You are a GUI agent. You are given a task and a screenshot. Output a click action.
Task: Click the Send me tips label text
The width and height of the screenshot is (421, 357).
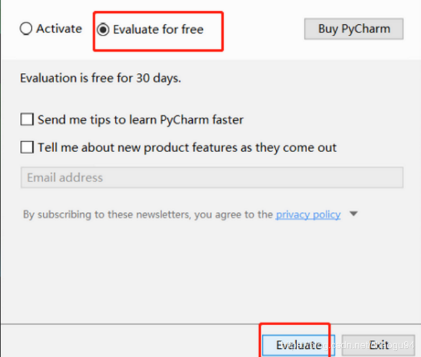pyautogui.click(x=141, y=120)
